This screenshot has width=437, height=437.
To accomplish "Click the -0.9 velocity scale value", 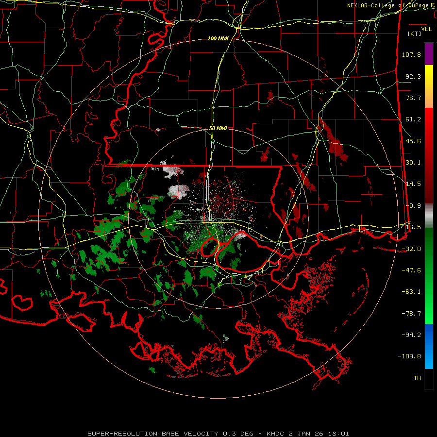I will click(x=413, y=206).
